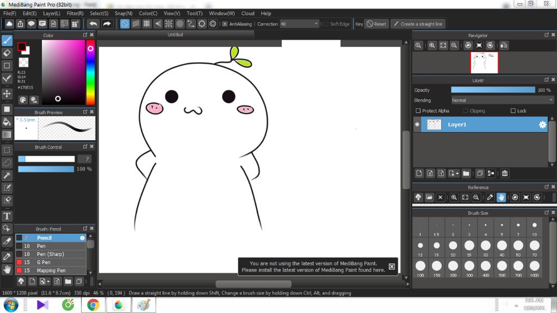Toggle AntiAliasing checkbox
This screenshot has width=557, height=313.
click(x=225, y=24)
